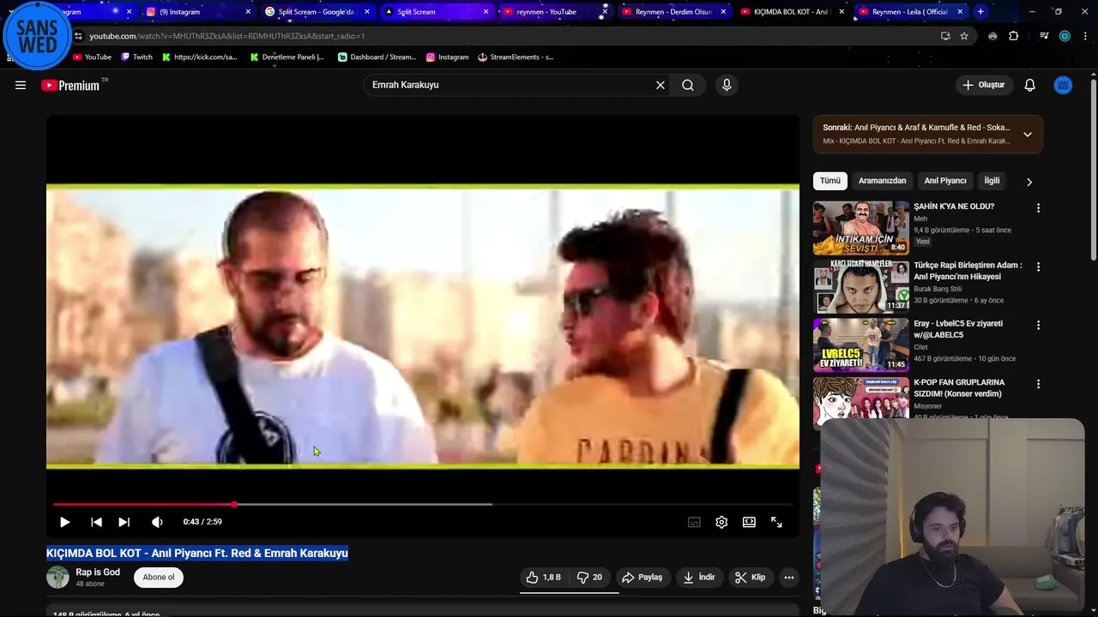Play the video
This screenshot has height=617, width=1098.
point(64,522)
